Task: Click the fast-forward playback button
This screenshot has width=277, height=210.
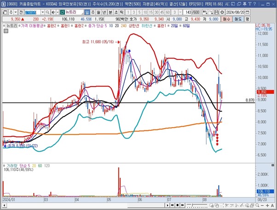Action: [x=183, y=205]
